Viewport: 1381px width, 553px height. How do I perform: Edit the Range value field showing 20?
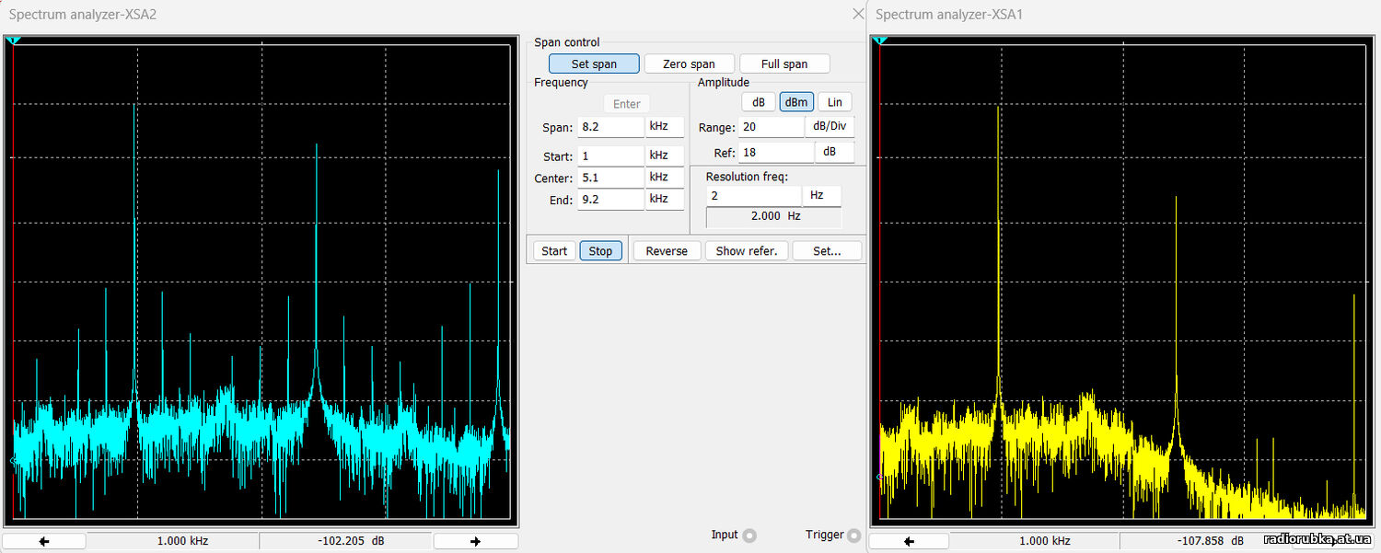(772, 127)
